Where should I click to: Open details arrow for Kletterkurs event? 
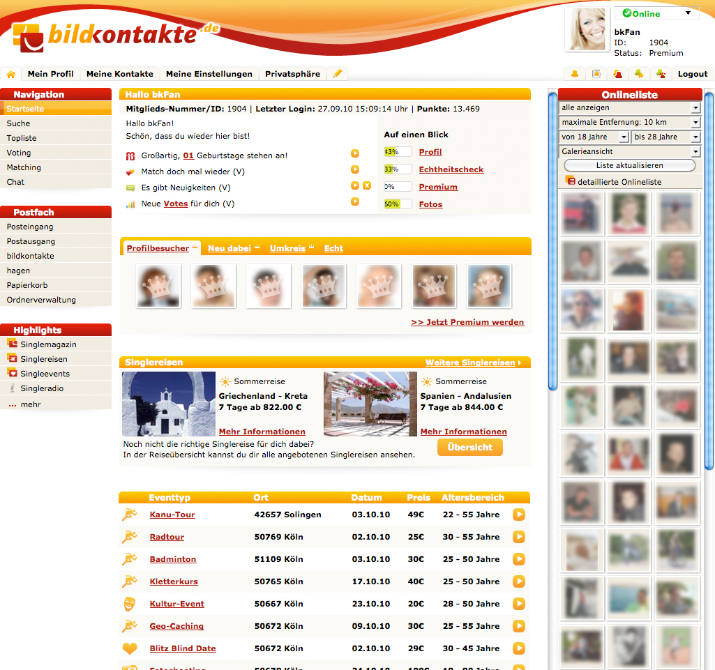pos(519,581)
